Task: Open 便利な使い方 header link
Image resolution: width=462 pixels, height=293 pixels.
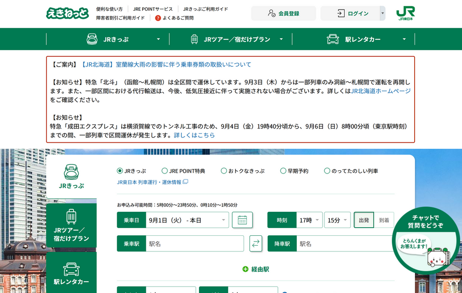Action: click(x=109, y=9)
